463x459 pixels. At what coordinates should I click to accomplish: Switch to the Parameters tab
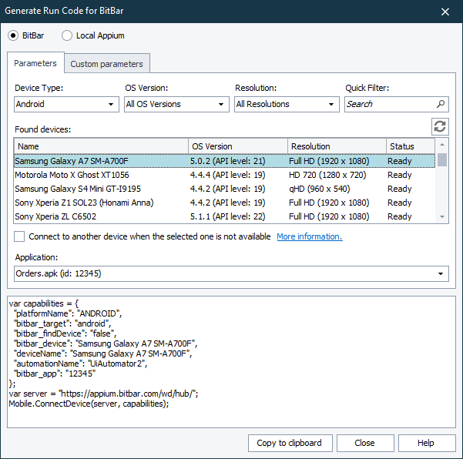(35, 63)
